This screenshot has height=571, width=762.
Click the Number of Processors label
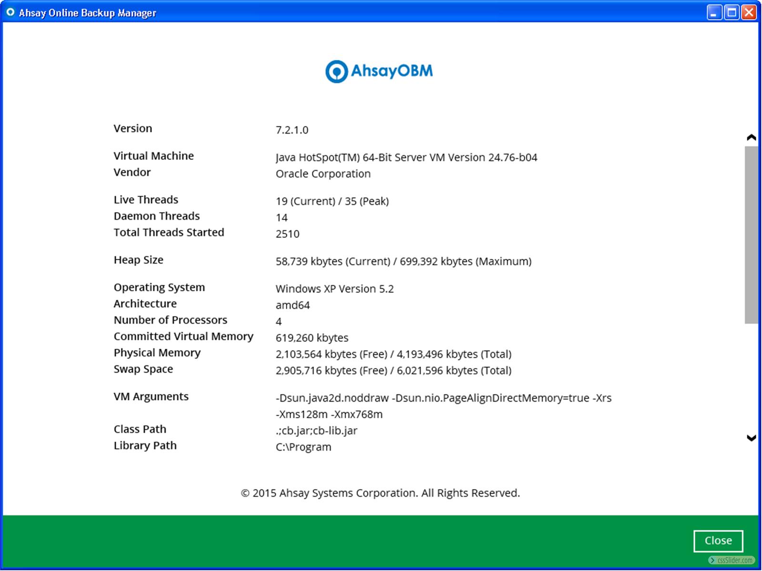(x=170, y=320)
